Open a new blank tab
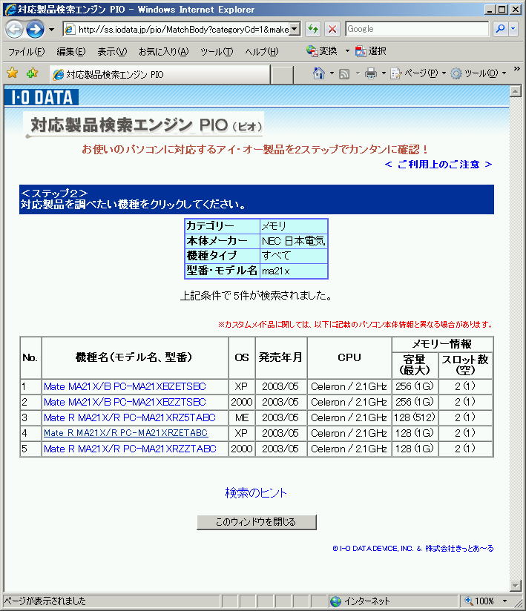526x611 pixels. 283,75
